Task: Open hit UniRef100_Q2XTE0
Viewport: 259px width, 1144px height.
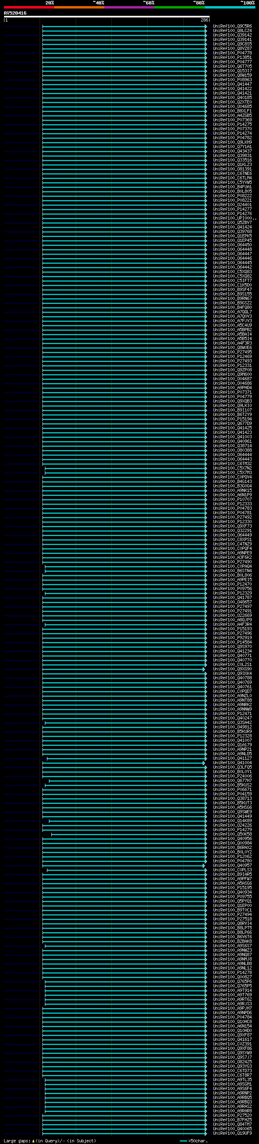Action: click(232, 102)
